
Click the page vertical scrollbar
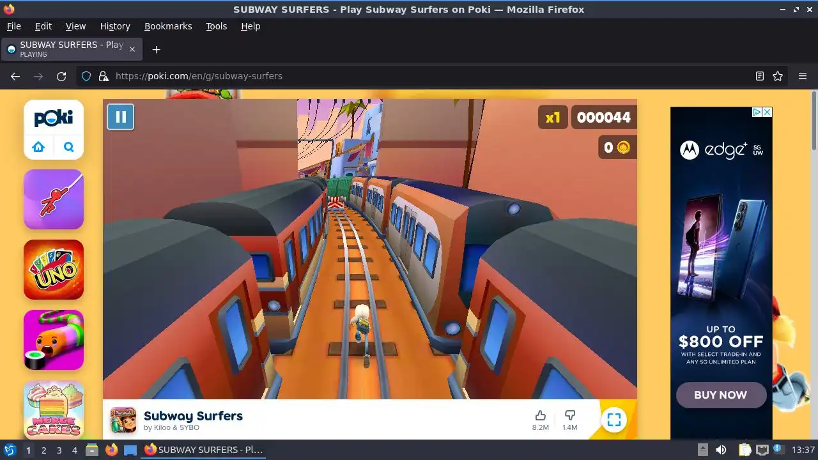[x=814, y=121]
